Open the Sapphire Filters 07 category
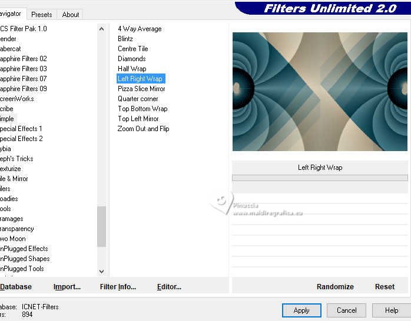The width and height of the screenshot is (411, 321). (x=24, y=78)
